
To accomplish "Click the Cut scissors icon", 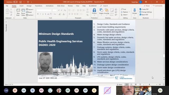I will (11, 9).
